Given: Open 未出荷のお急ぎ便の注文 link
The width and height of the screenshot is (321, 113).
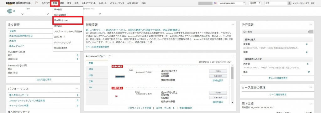Looking at the screenshot, I should coord(21,36).
